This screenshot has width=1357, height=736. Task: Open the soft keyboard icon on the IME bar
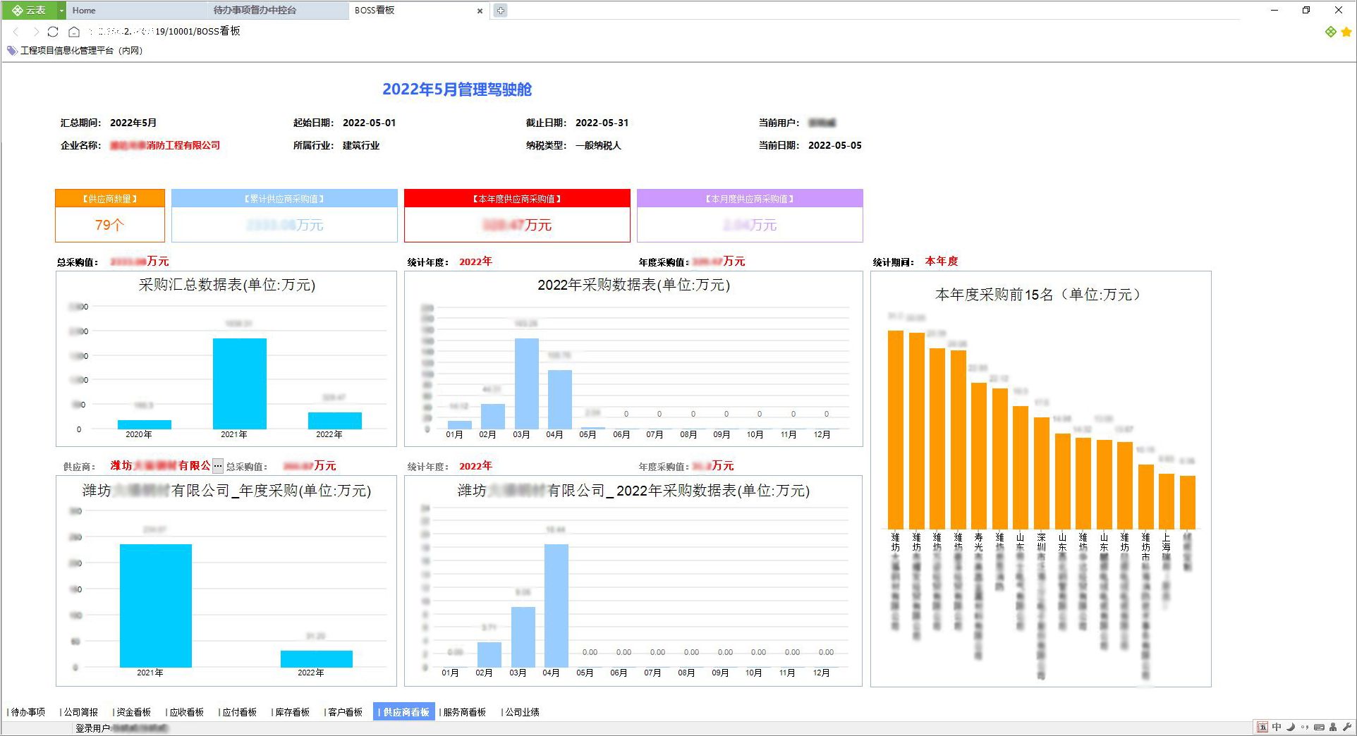click(1320, 727)
